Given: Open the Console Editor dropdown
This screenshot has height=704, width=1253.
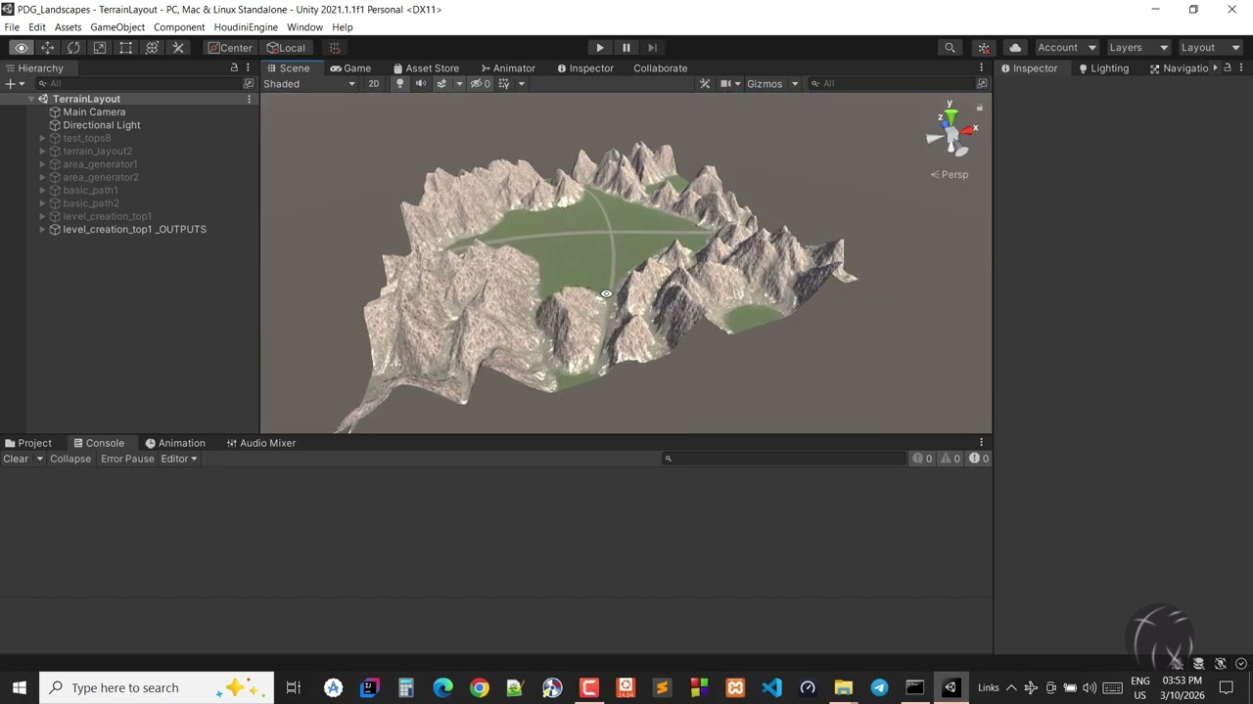Looking at the screenshot, I should click(179, 459).
